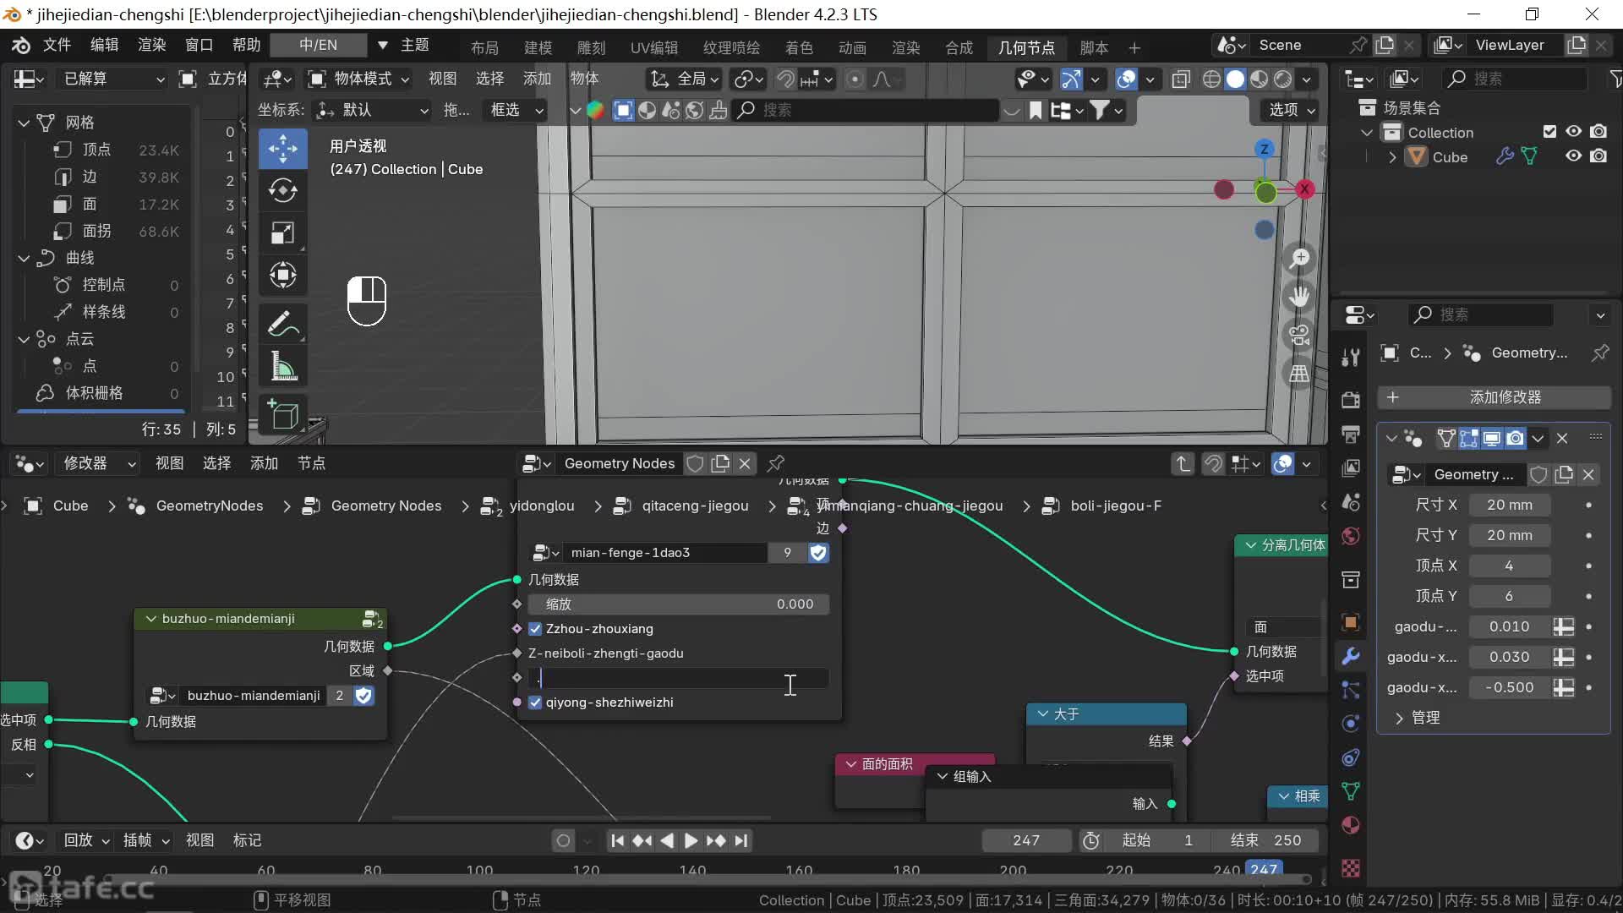
Task: Select the Scale tool
Action: coord(282,232)
